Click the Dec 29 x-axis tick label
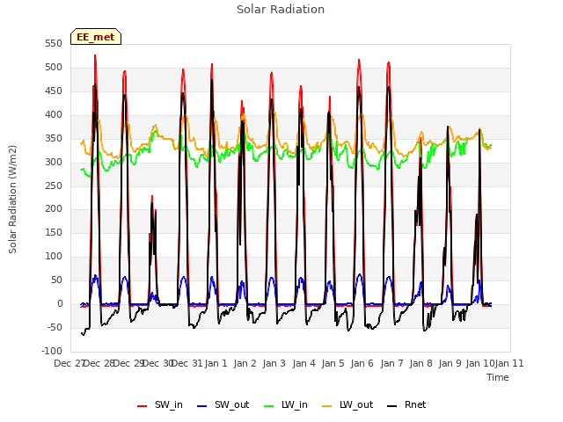Viewport: 563px width, 422px height. 128,363
